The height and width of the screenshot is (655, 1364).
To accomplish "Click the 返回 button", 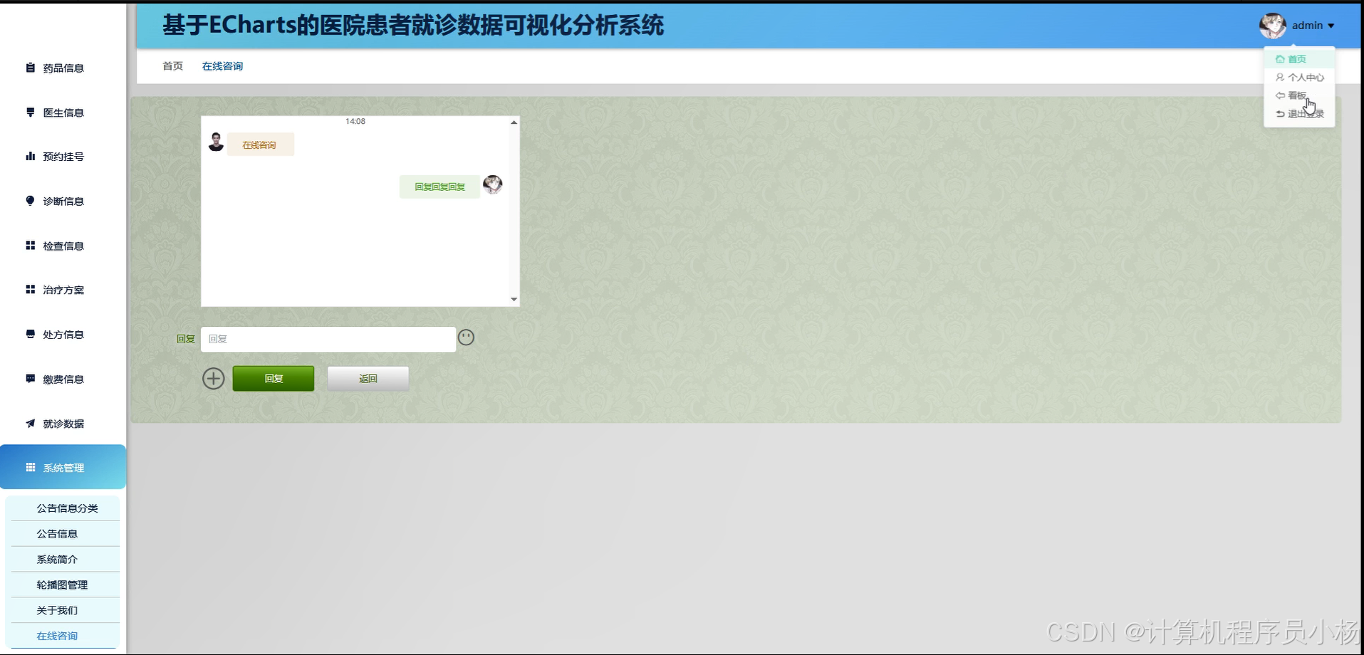I will click(x=368, y=379).
